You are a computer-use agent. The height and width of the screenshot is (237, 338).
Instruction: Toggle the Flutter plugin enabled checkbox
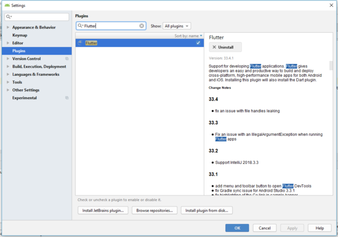coord(198,43)
